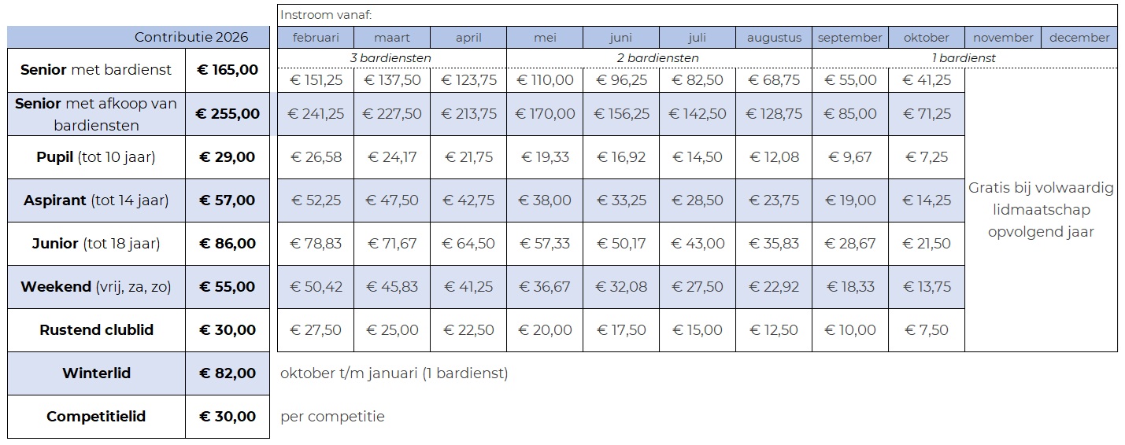This screenshot has height=445, width=1125.
Task: Select the Competitielid row label
Action: 96,417
